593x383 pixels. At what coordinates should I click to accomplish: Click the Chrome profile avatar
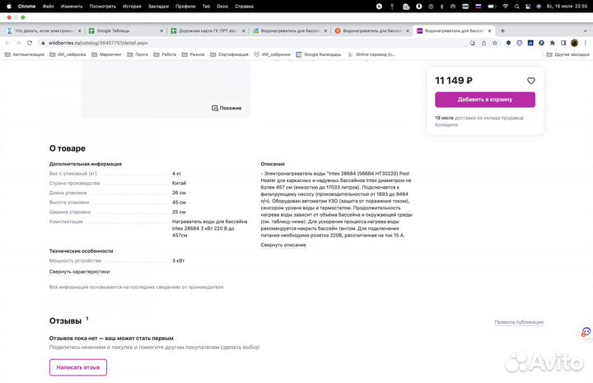point(574,43)
